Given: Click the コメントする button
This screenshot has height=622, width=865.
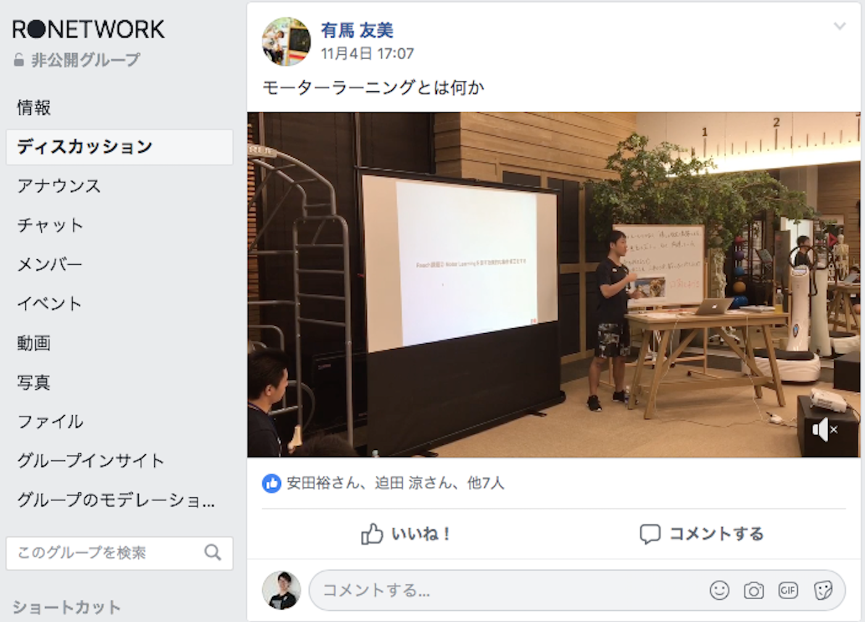Looking at the screenshot, I should click(x=702, y=534).
